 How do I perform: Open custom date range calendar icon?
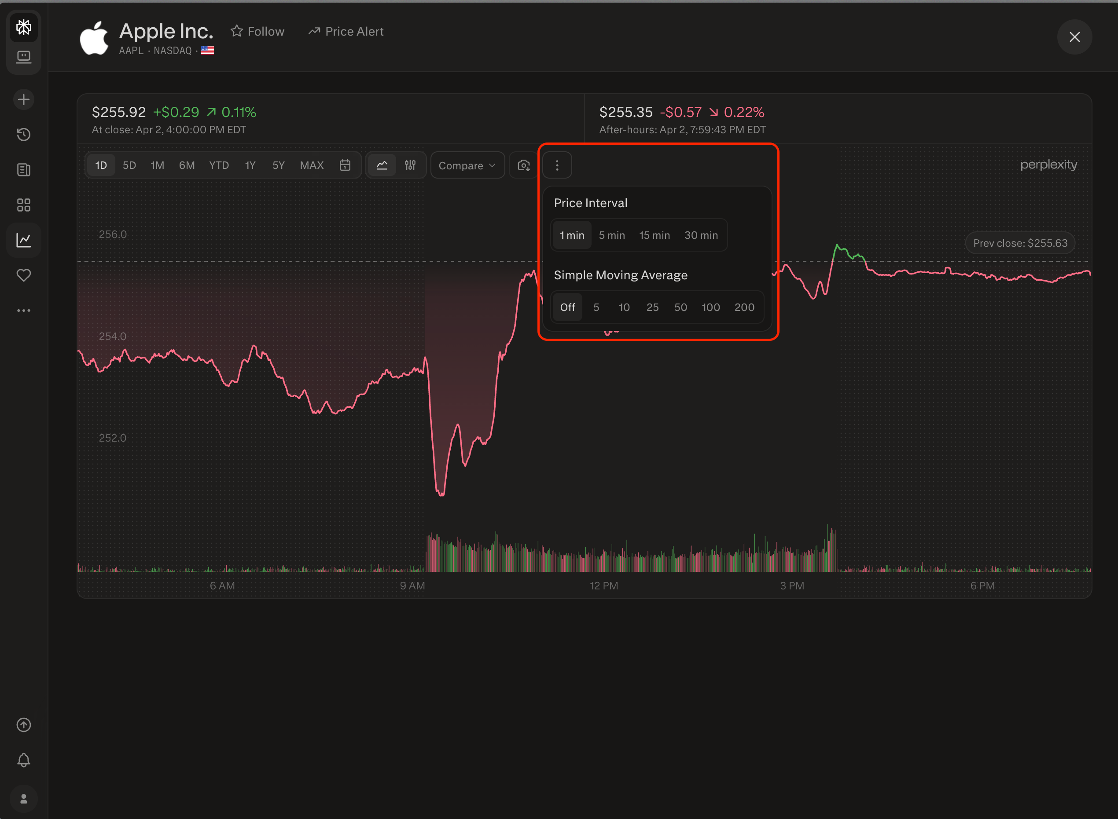point(345,165)
